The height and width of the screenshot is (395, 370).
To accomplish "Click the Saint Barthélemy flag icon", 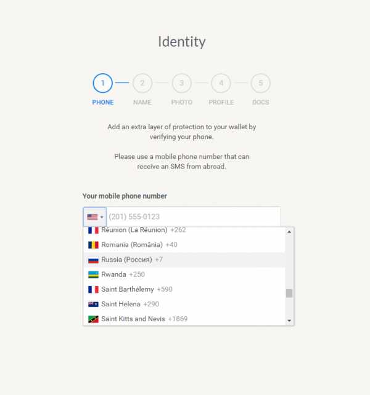I will 93,289.
